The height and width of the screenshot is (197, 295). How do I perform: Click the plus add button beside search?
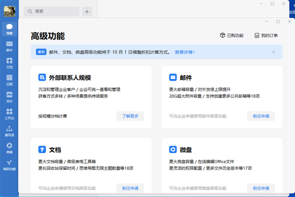pyautogui.click(x=87, y=11)
